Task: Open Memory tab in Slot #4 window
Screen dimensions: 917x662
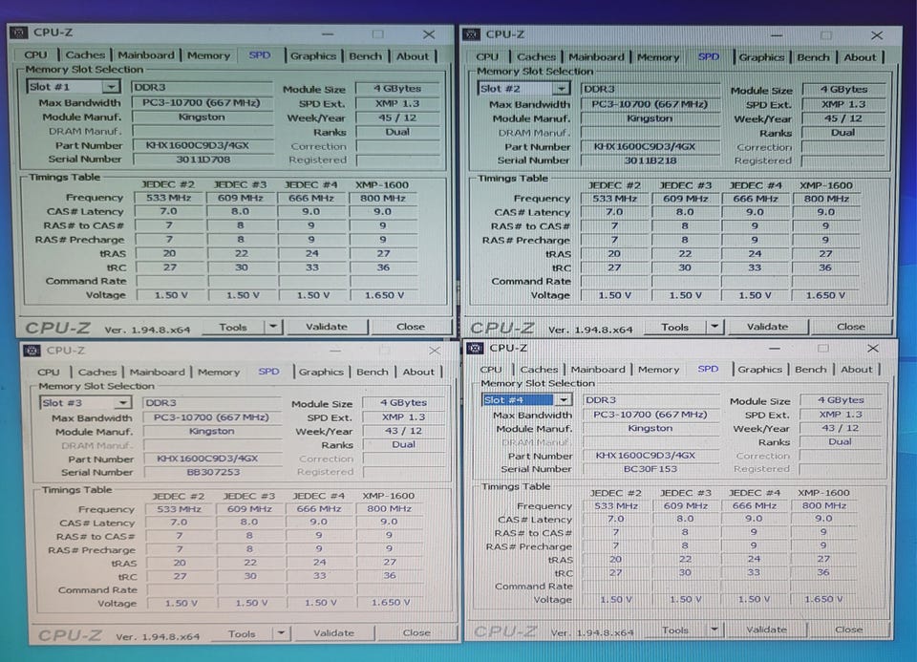Action: point(659,370)
